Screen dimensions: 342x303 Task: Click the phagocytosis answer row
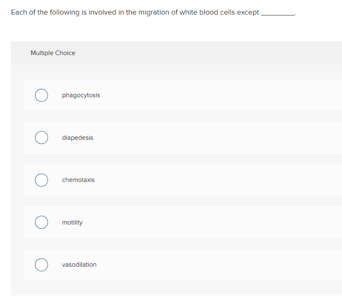(179, 95)
